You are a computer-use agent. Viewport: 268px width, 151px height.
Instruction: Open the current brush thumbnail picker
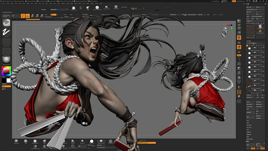[x=7, y=23]
